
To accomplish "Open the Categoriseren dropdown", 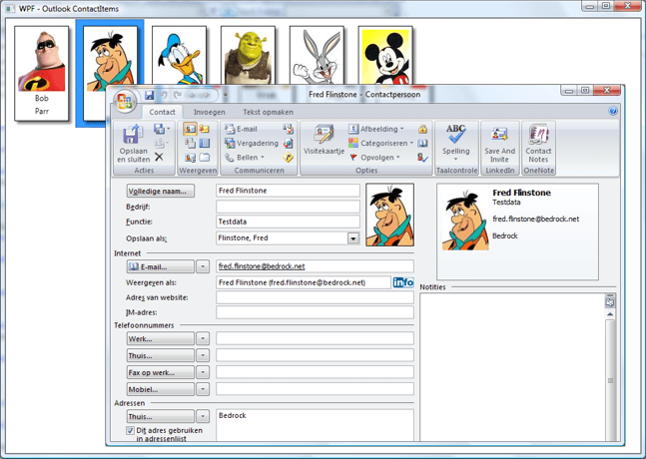I will [x=380, y=144].
